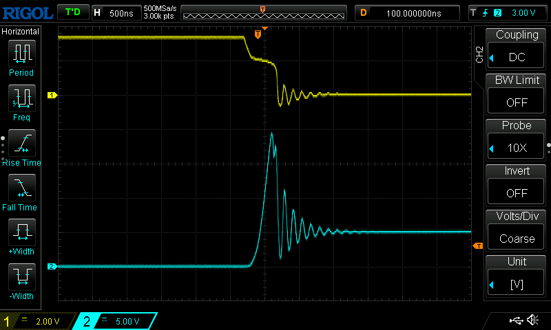Select the Rise Time measurement icon
Screen dimensions: 551x330
pos(22,143)
